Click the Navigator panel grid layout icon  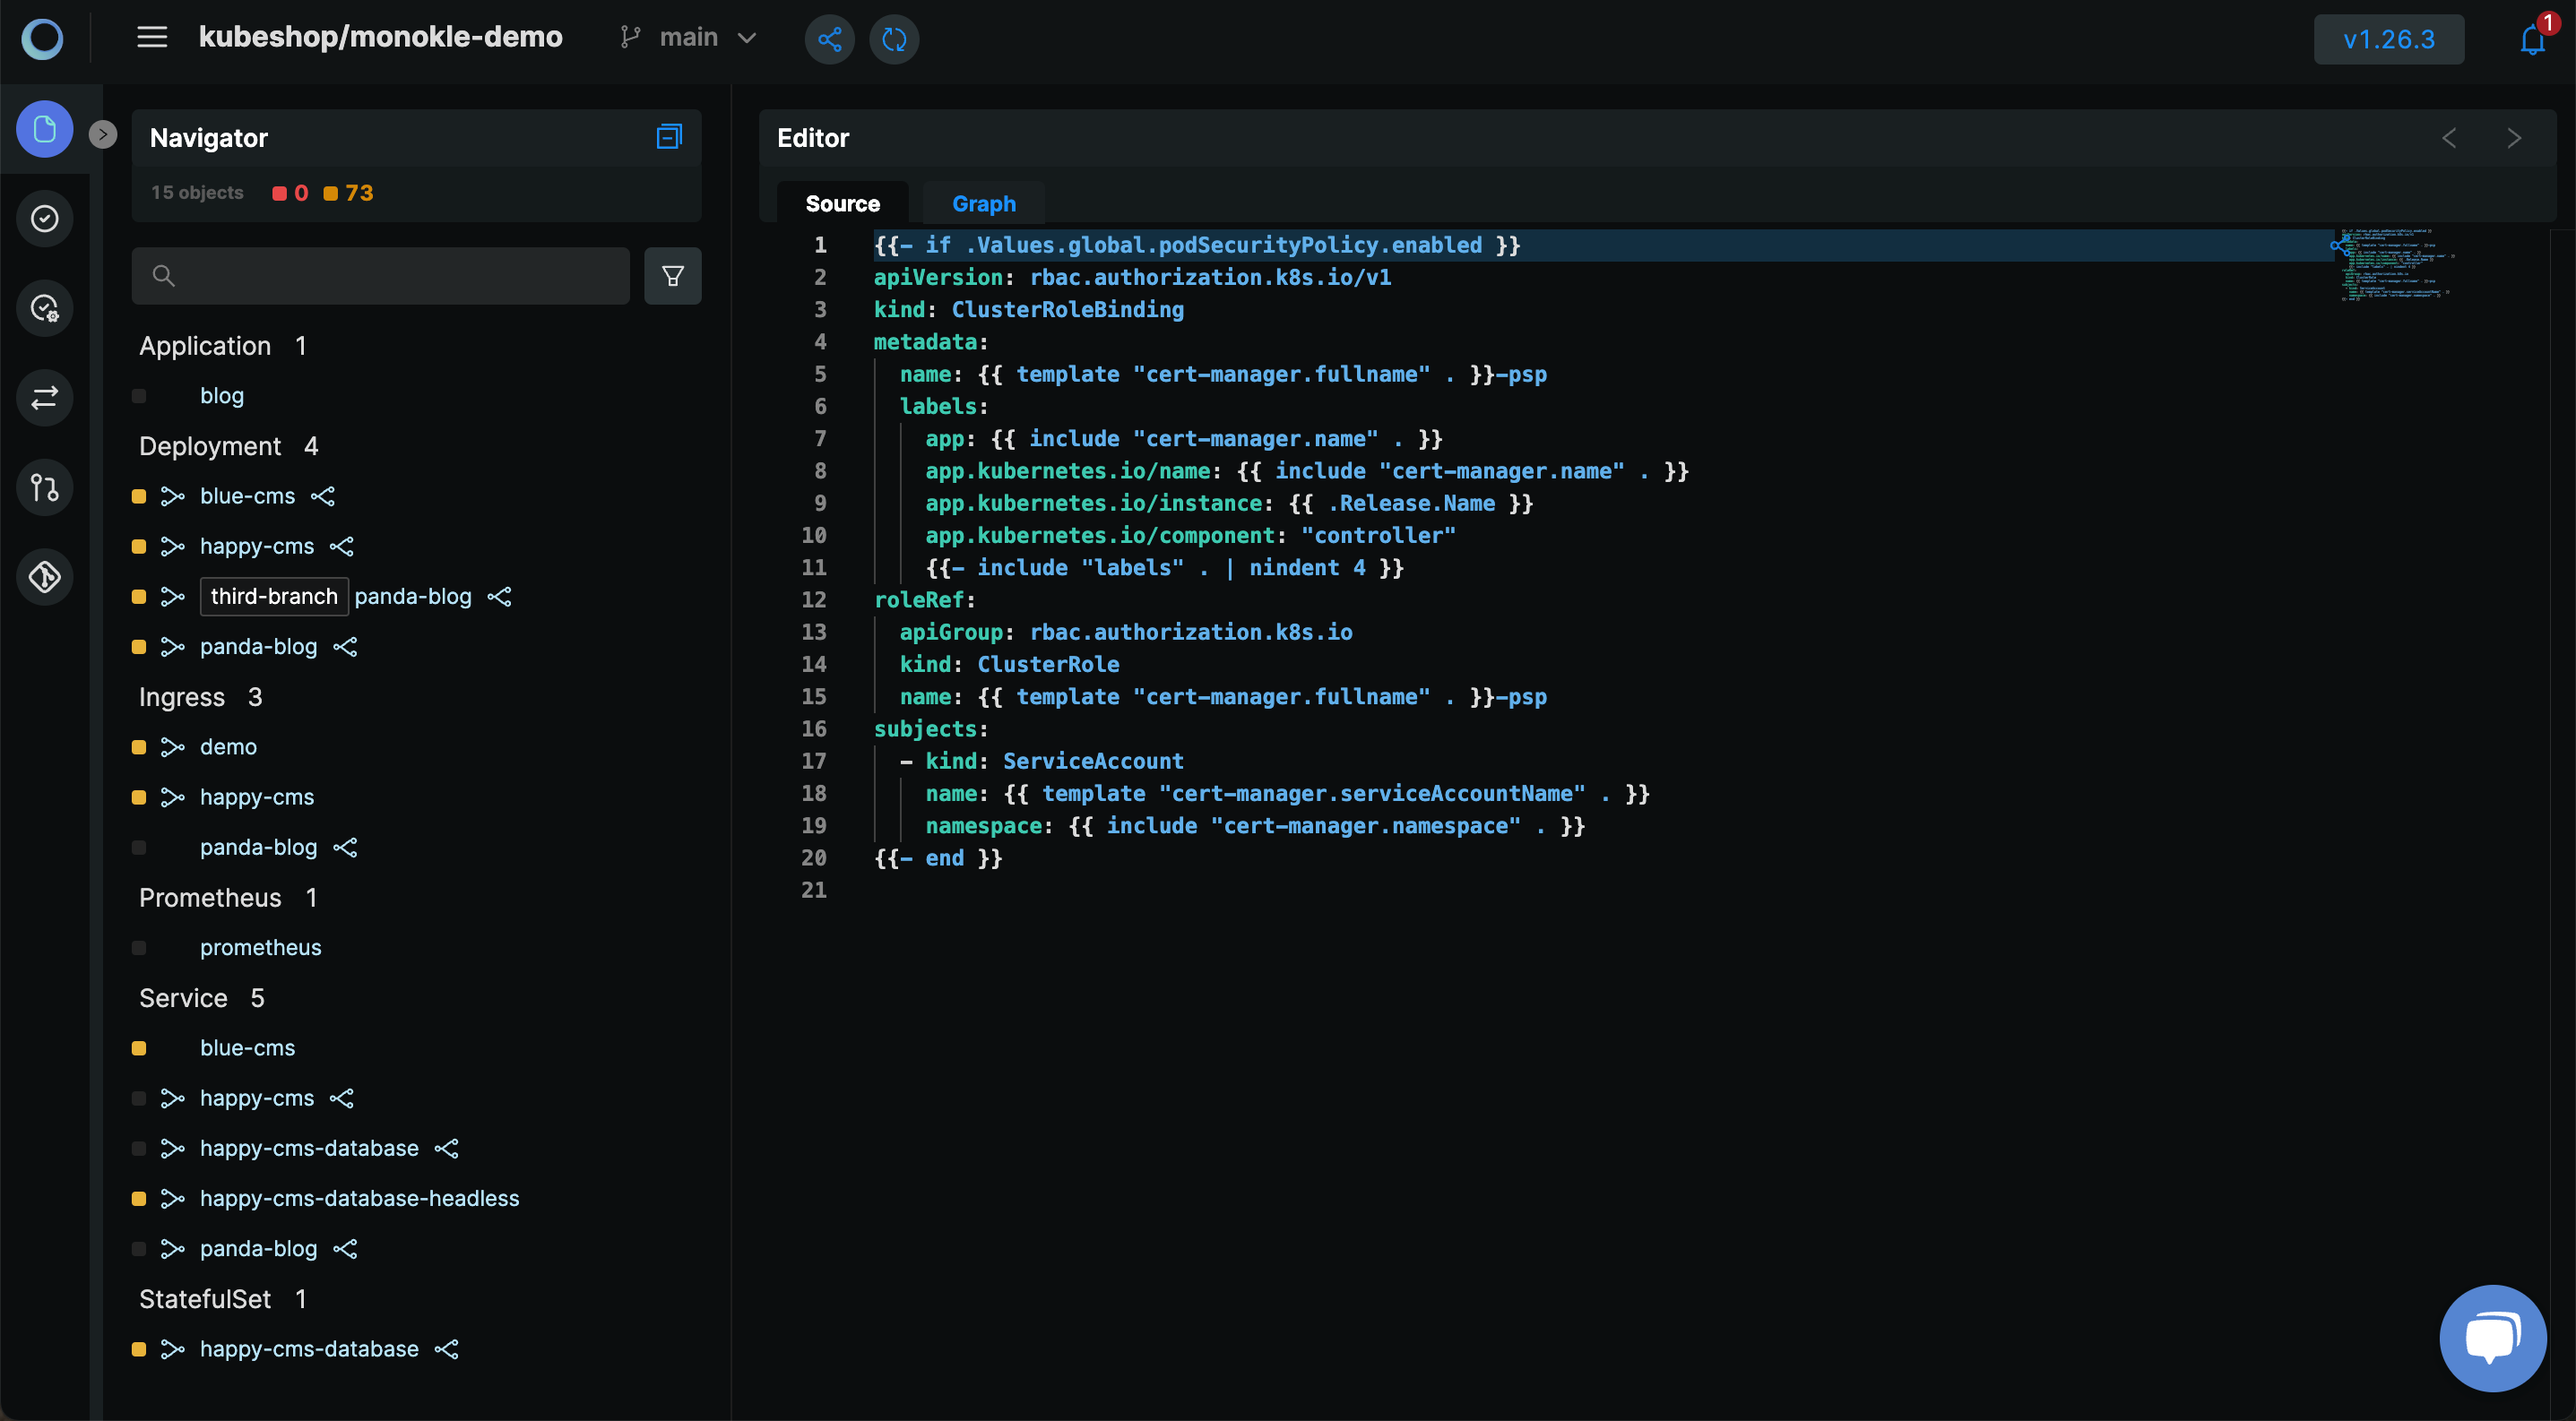[x=669, y=136]
